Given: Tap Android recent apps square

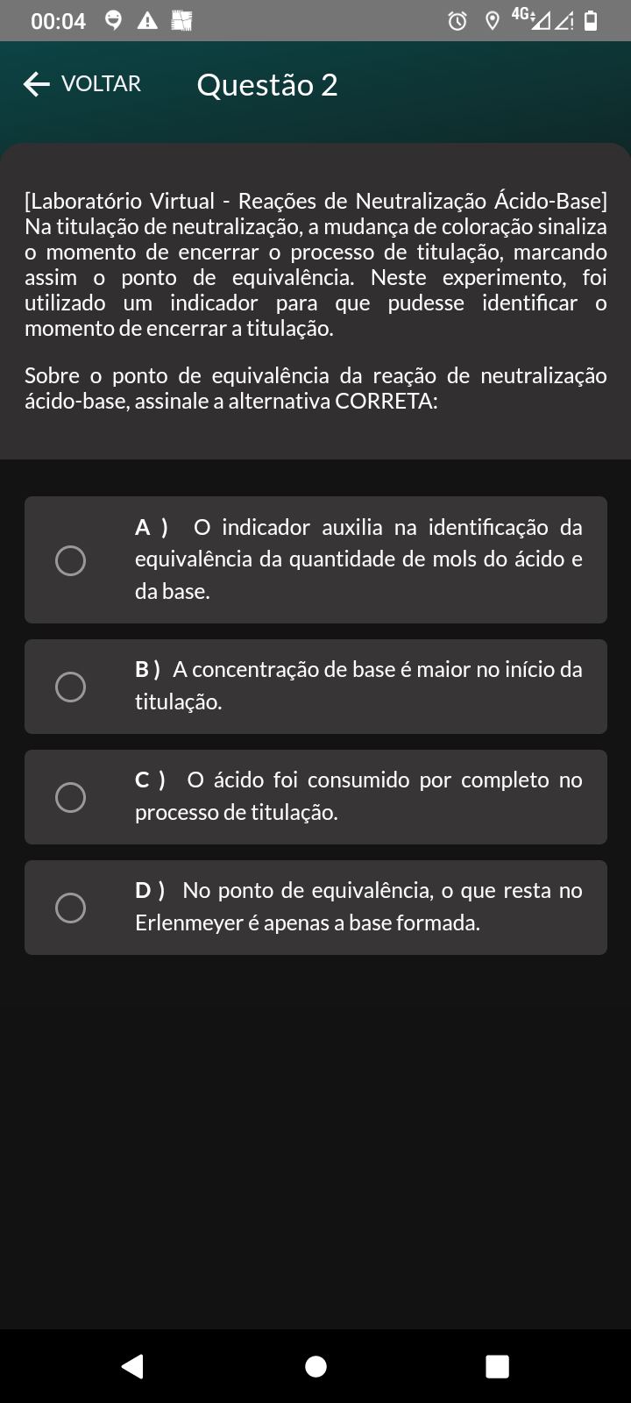Looking at the screenshot, I should tap(497, 1366).
